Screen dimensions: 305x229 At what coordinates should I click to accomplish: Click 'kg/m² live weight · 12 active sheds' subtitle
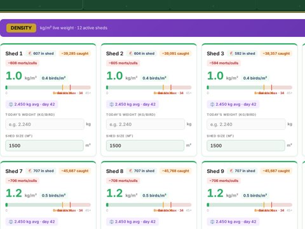[74, 28]
